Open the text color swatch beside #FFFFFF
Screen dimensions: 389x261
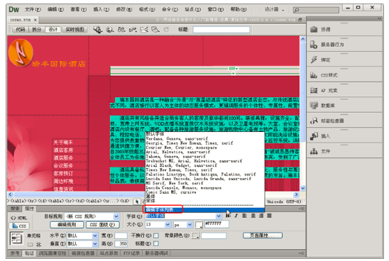pyautogui.click(x=199, y=225)
